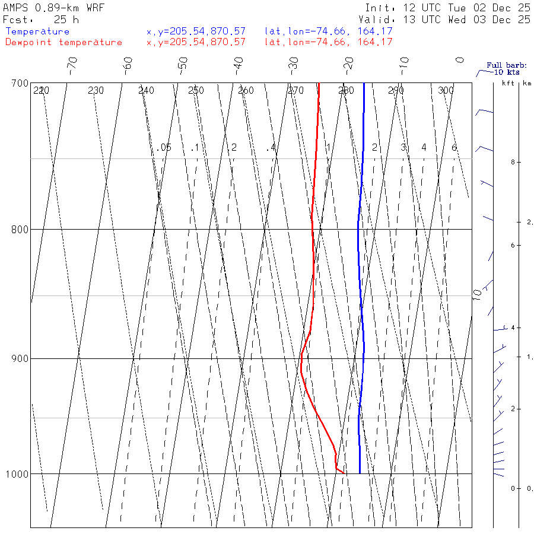534x534 pixels.
Task: Click the '290' potential temperature label
Action: tap(396, 91)
